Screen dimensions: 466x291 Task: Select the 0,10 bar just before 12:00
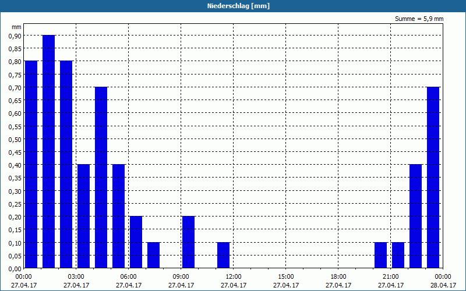[x=224, y=255]
